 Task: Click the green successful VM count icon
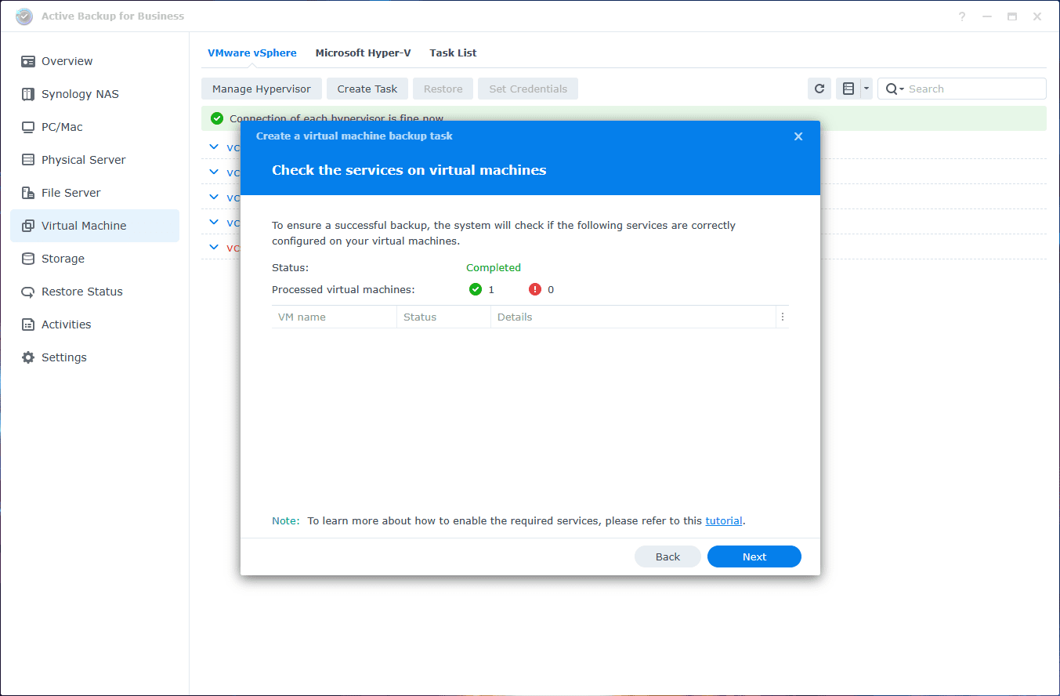click(x=475, y=289)
